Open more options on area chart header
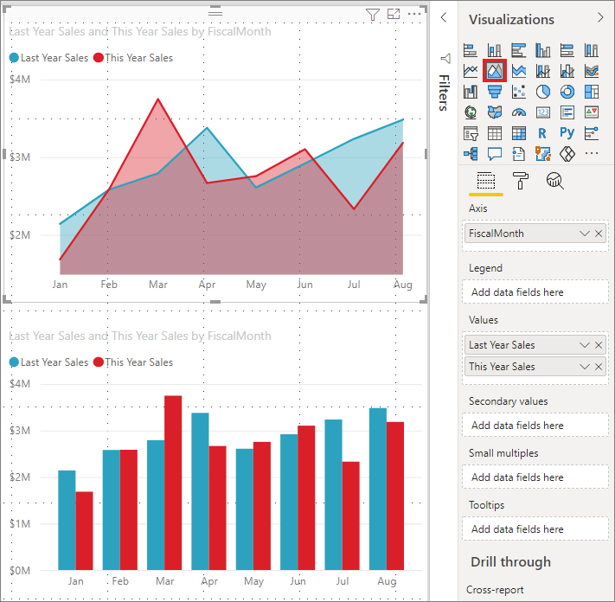 [414, 14]
